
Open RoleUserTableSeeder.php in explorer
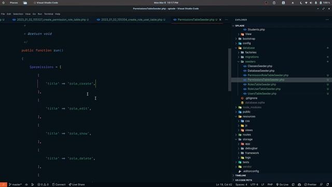[264, 89]
